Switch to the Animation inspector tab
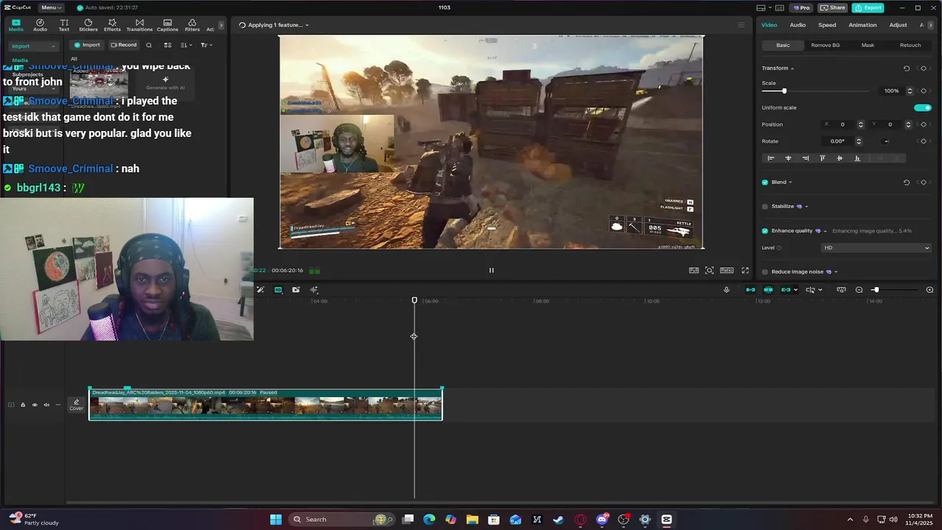This screenshot has width=942, height=530. [x=863, y=25]
